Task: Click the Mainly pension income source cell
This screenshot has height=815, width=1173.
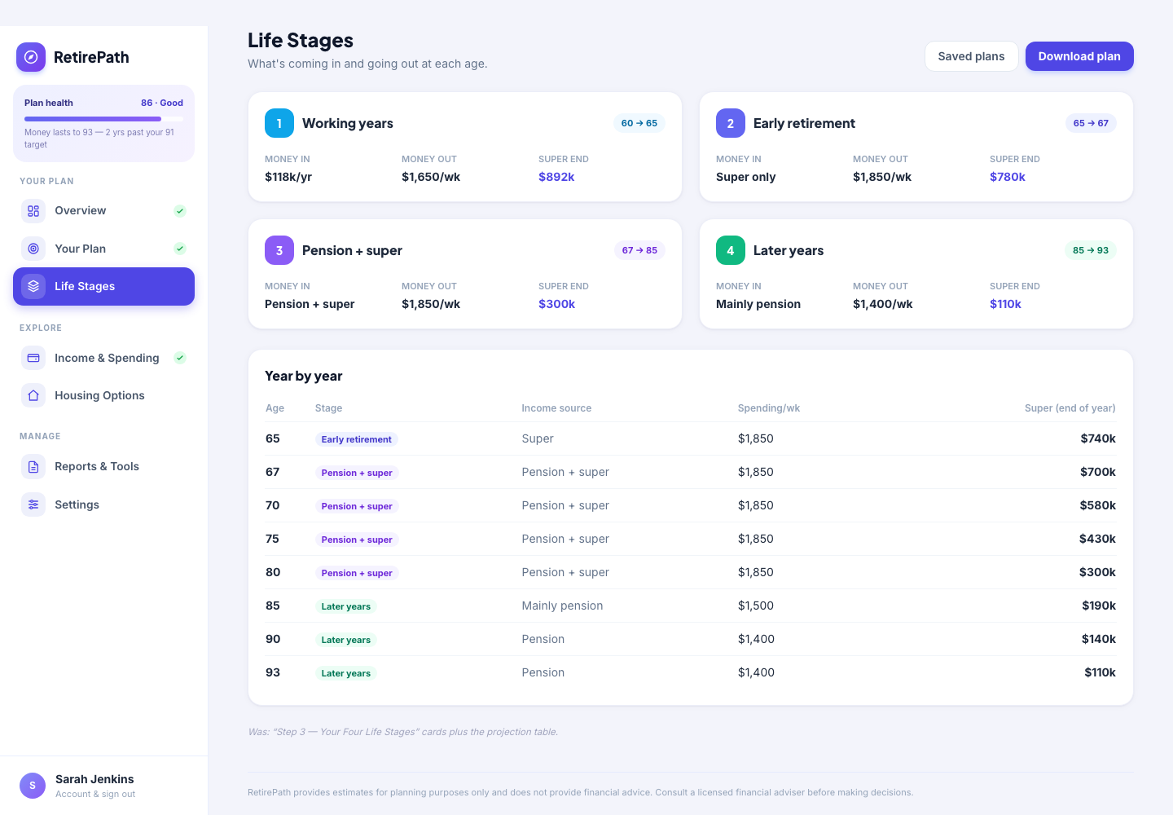Action: [562, 606]
